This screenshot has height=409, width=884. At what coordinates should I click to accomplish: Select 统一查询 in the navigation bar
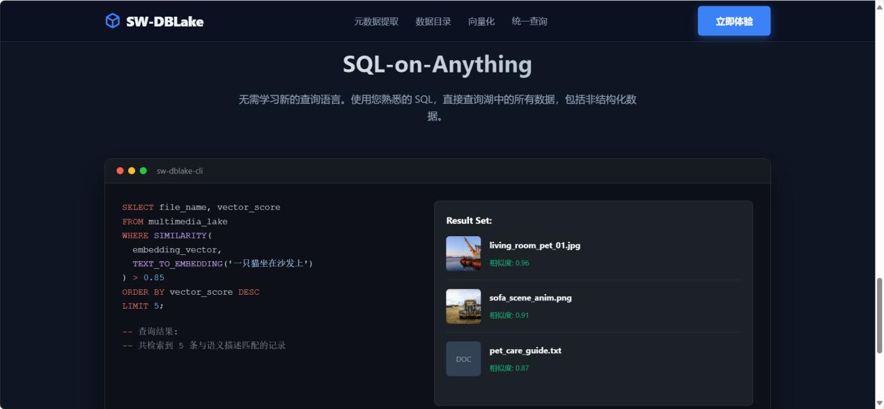tap(529, 22)
